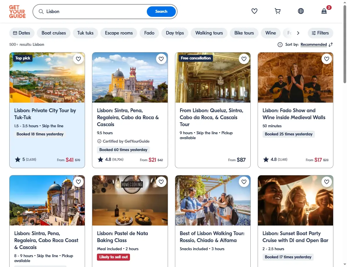This screenshot has height=267, width=347.
Task: Click the Lisbon search input field
Action: point(95,12)
